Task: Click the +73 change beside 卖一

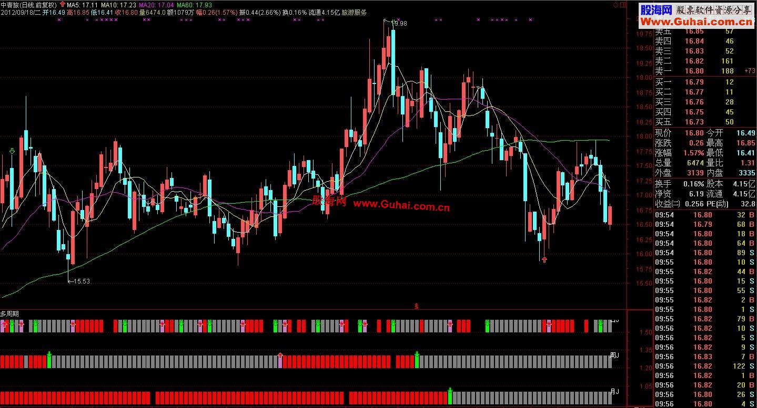Action: (750, 71)
